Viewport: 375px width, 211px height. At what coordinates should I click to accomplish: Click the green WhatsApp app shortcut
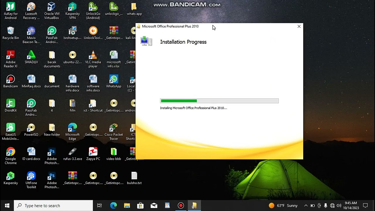pyautogui.click(x=114, y=81)
